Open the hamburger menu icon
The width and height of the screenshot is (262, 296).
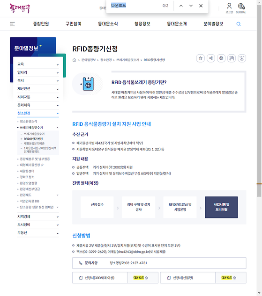coord(12,24)
